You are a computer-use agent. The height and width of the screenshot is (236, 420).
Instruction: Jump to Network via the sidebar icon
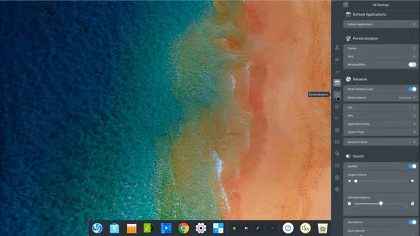[337, 106]
